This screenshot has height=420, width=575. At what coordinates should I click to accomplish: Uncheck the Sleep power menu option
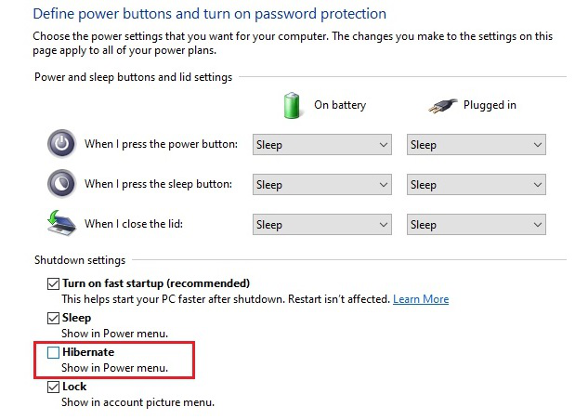coord(53,318)
